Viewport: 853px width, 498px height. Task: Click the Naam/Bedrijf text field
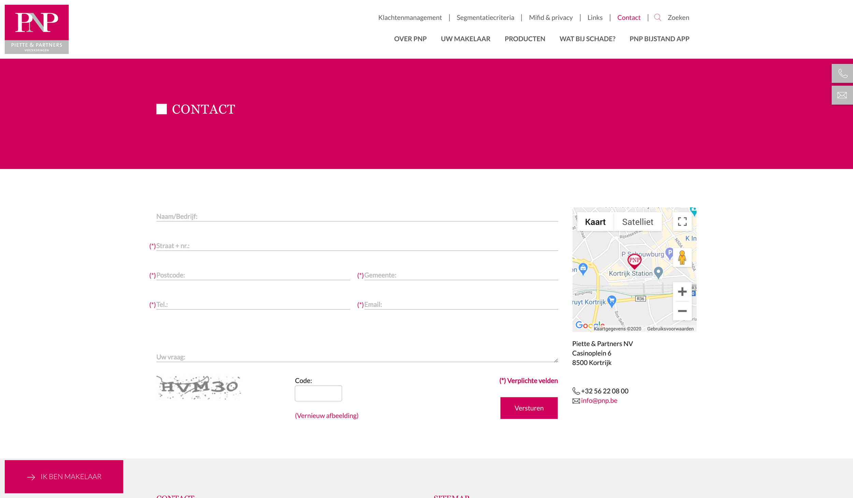click(x=357, y=216)
